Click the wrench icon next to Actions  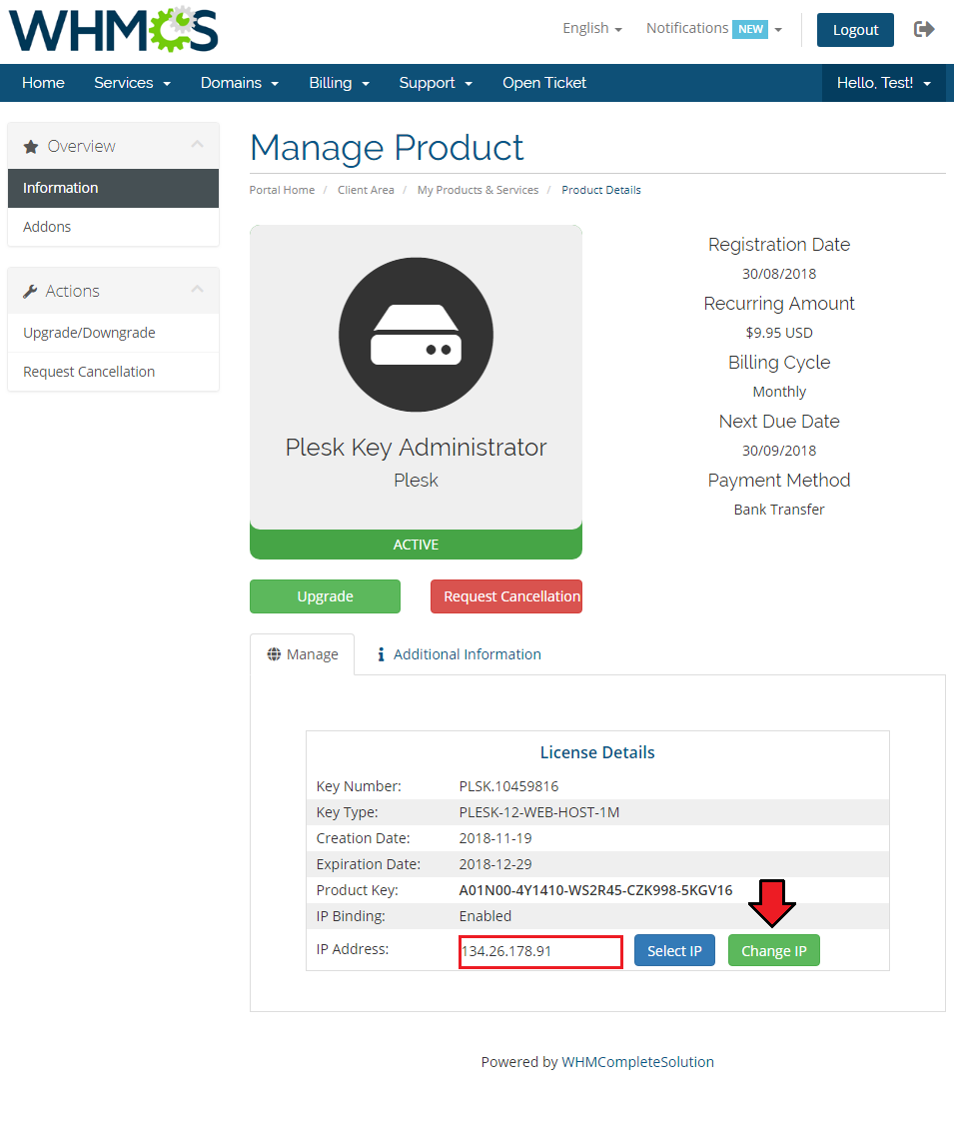[x=29, y=292]
